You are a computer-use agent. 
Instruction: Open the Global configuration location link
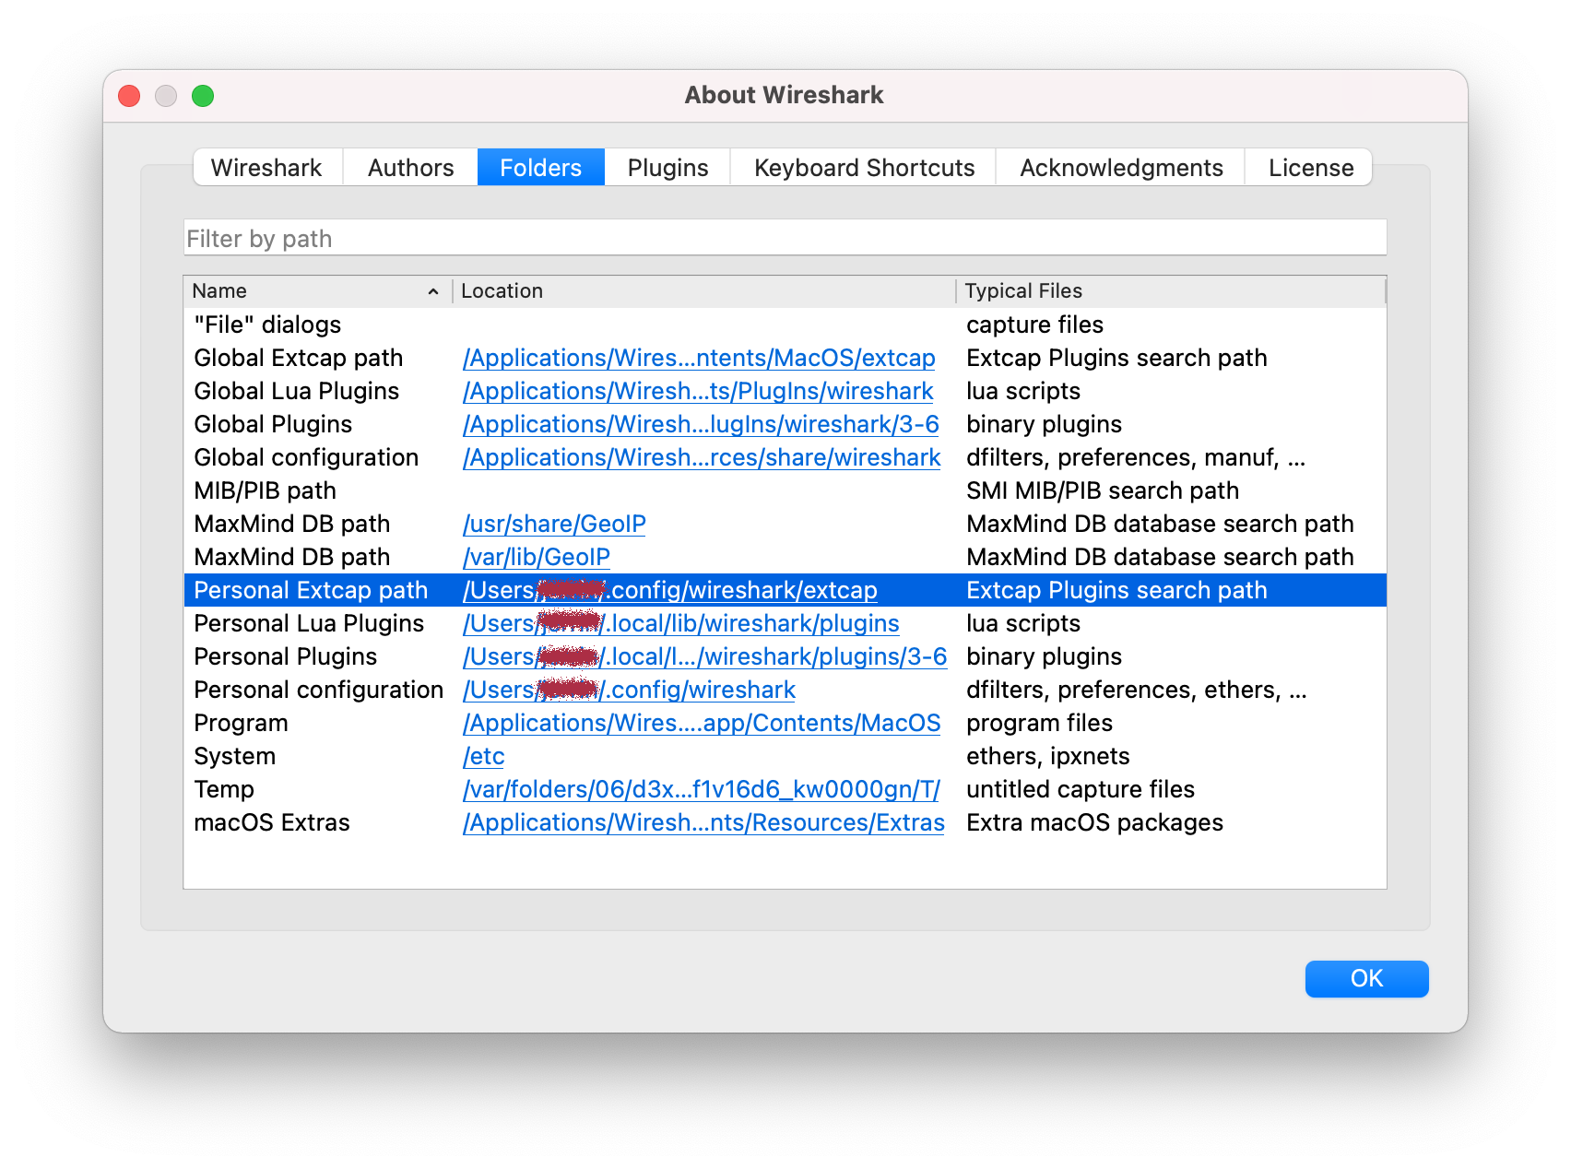[x=702, y=457]
